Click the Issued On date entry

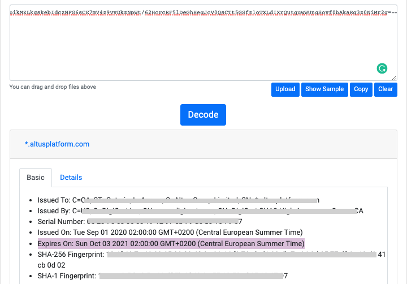(x=170, y=233)
